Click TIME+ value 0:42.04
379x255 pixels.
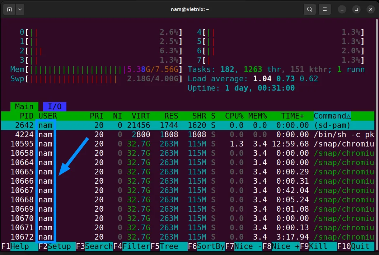click(293, 191)
